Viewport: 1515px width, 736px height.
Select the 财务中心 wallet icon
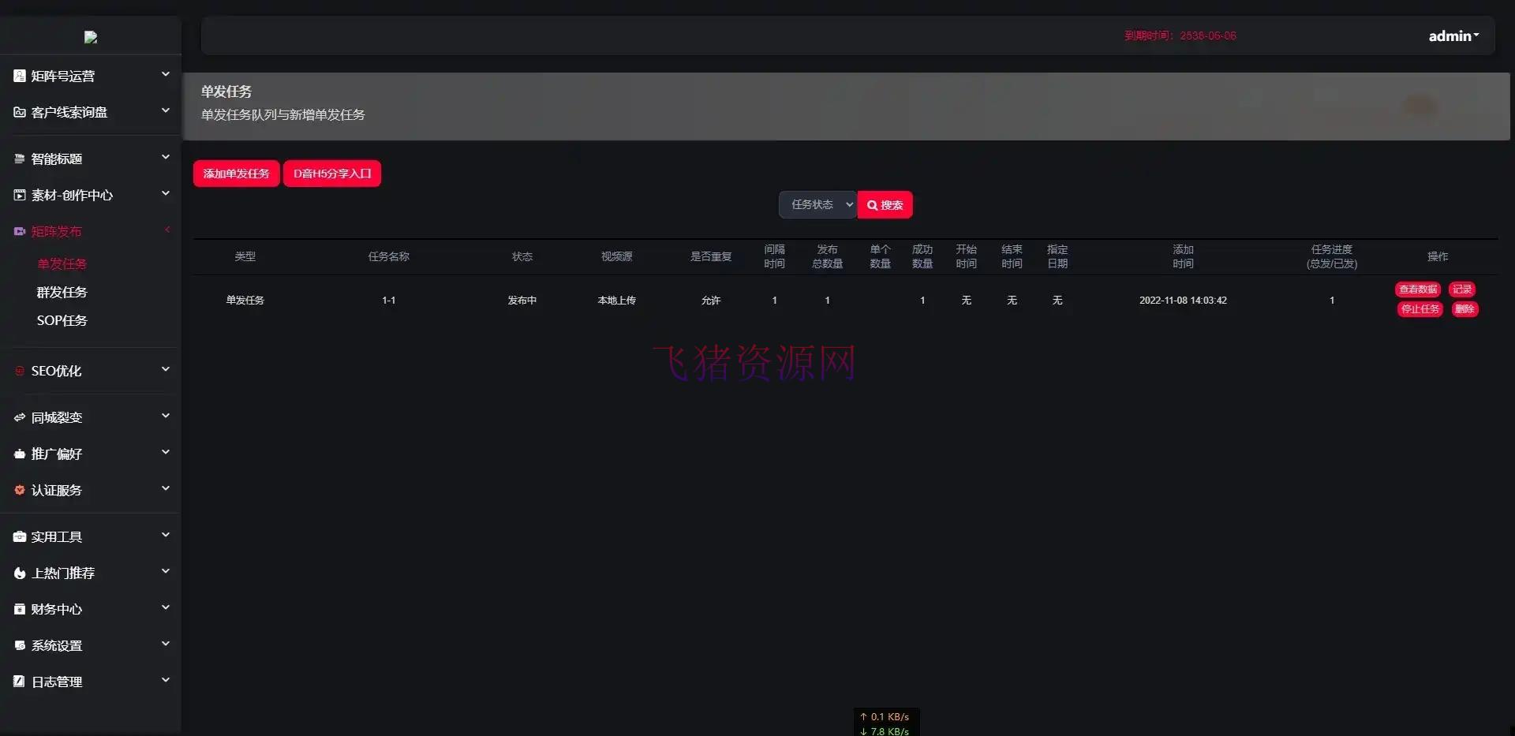click(19, 609)
